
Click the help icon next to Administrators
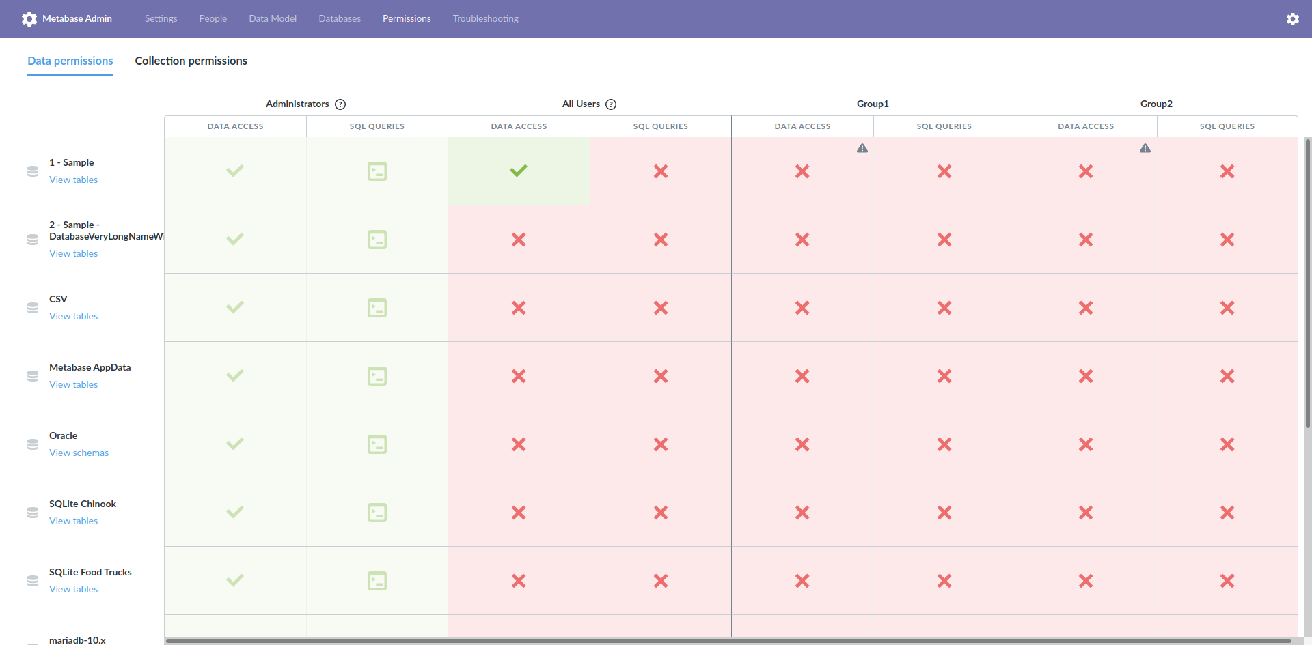coord(341,104)
